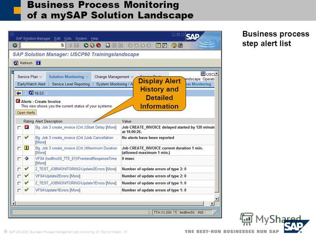Click the red alert icon on Start Delay row
The width and height of the screenshot is (316, 237).
click(x=26, y=127)
